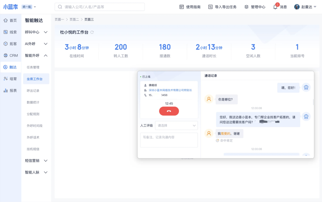Click the 写备注 notes text area
Viewport: 322px width, 202px height.
coord(169,140)
